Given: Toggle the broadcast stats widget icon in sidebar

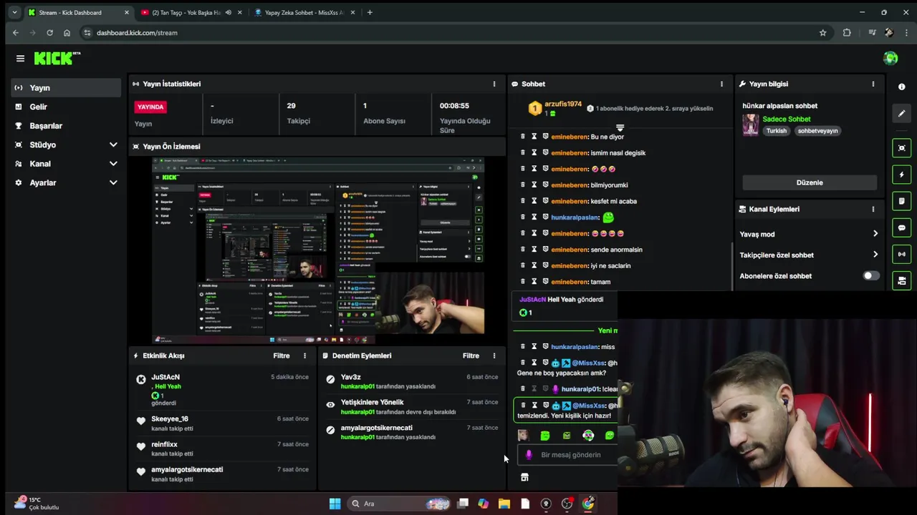Looking at the screenshot, I should tap(901, 254).
